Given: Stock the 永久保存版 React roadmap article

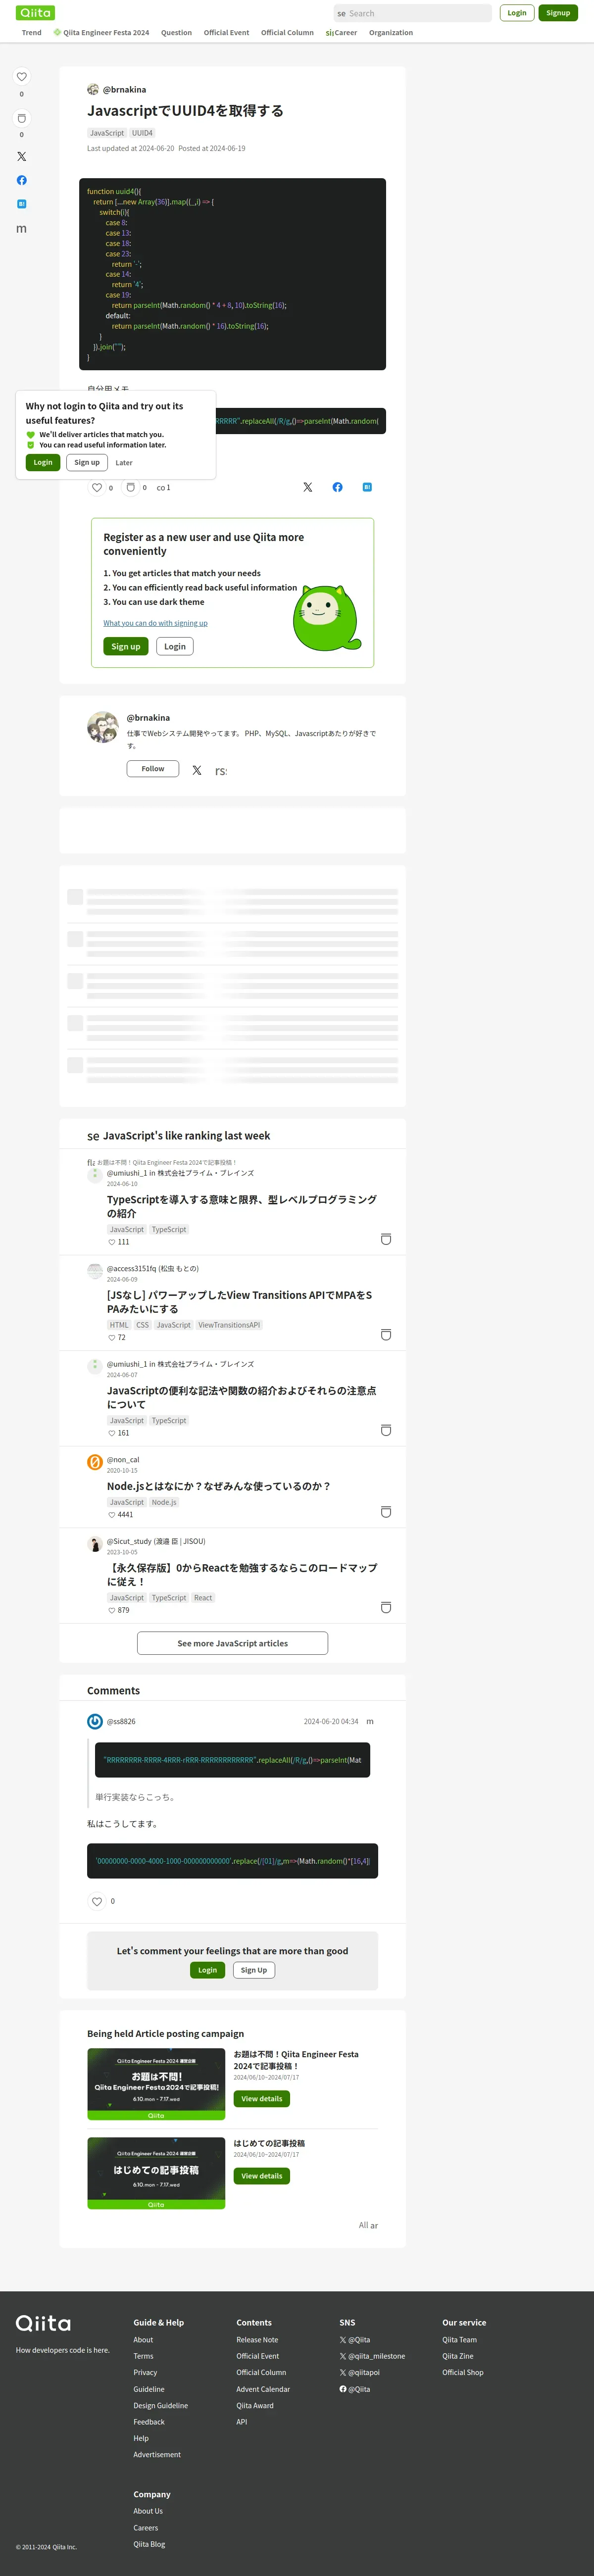Looking at the screenshot, I should tap(386, 1607).
